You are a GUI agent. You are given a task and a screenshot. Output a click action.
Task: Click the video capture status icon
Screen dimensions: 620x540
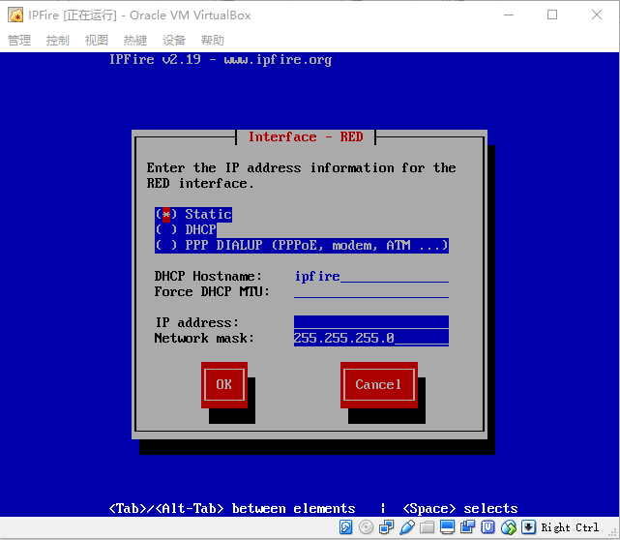click(467, 527)
